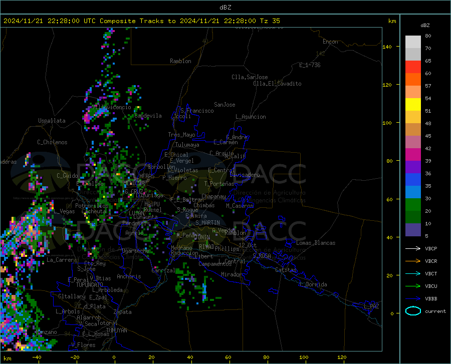
Task: Click the blue VBBB arrow in the legend
Action: (413, 299)
